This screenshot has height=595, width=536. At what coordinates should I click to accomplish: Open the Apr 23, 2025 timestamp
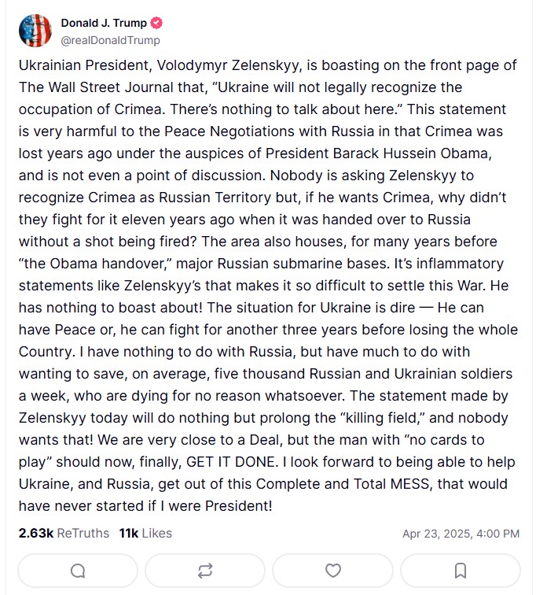(x=461, y=534)
